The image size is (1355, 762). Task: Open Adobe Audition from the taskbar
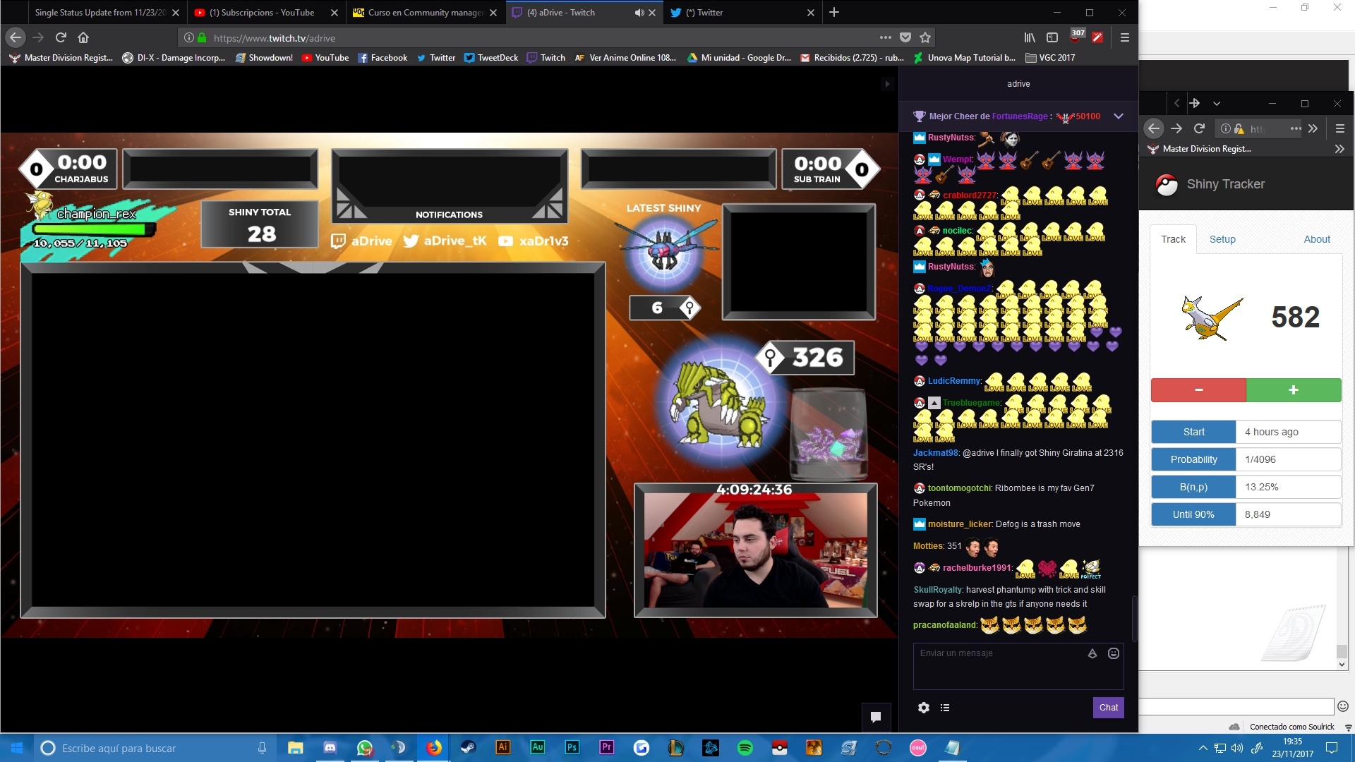537,748
